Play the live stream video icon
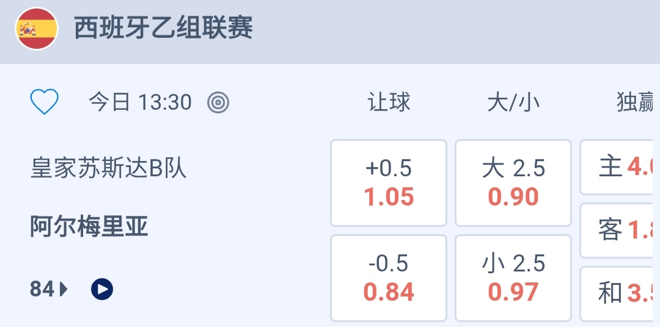This screenshot has height=327, width=660. click(x=102, y=289)
